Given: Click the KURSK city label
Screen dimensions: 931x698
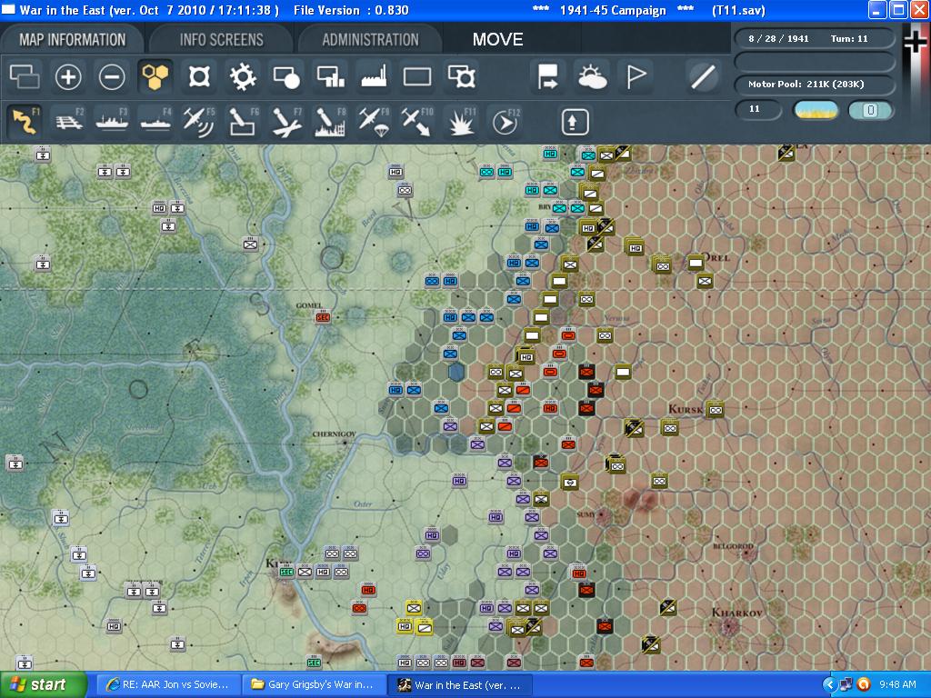Looking at the screenshot, I should (x=686, y=409).
